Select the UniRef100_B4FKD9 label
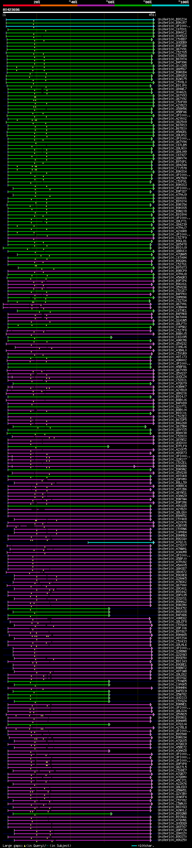 pyautogui.click(x=172, y=404)
